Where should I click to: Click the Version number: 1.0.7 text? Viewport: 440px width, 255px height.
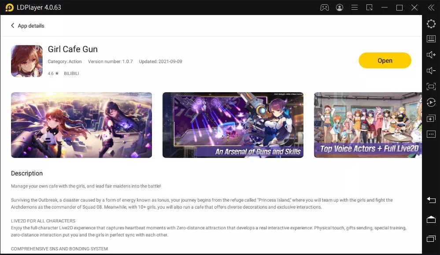coord(110,62)
